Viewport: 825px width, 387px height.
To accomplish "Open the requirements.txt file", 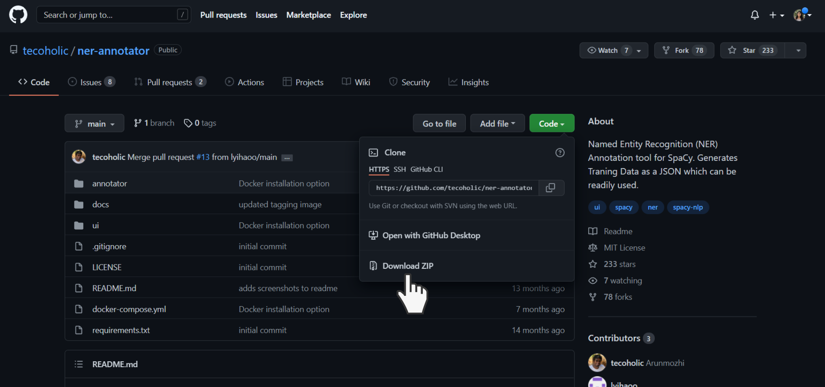I will tap(121, 330).
